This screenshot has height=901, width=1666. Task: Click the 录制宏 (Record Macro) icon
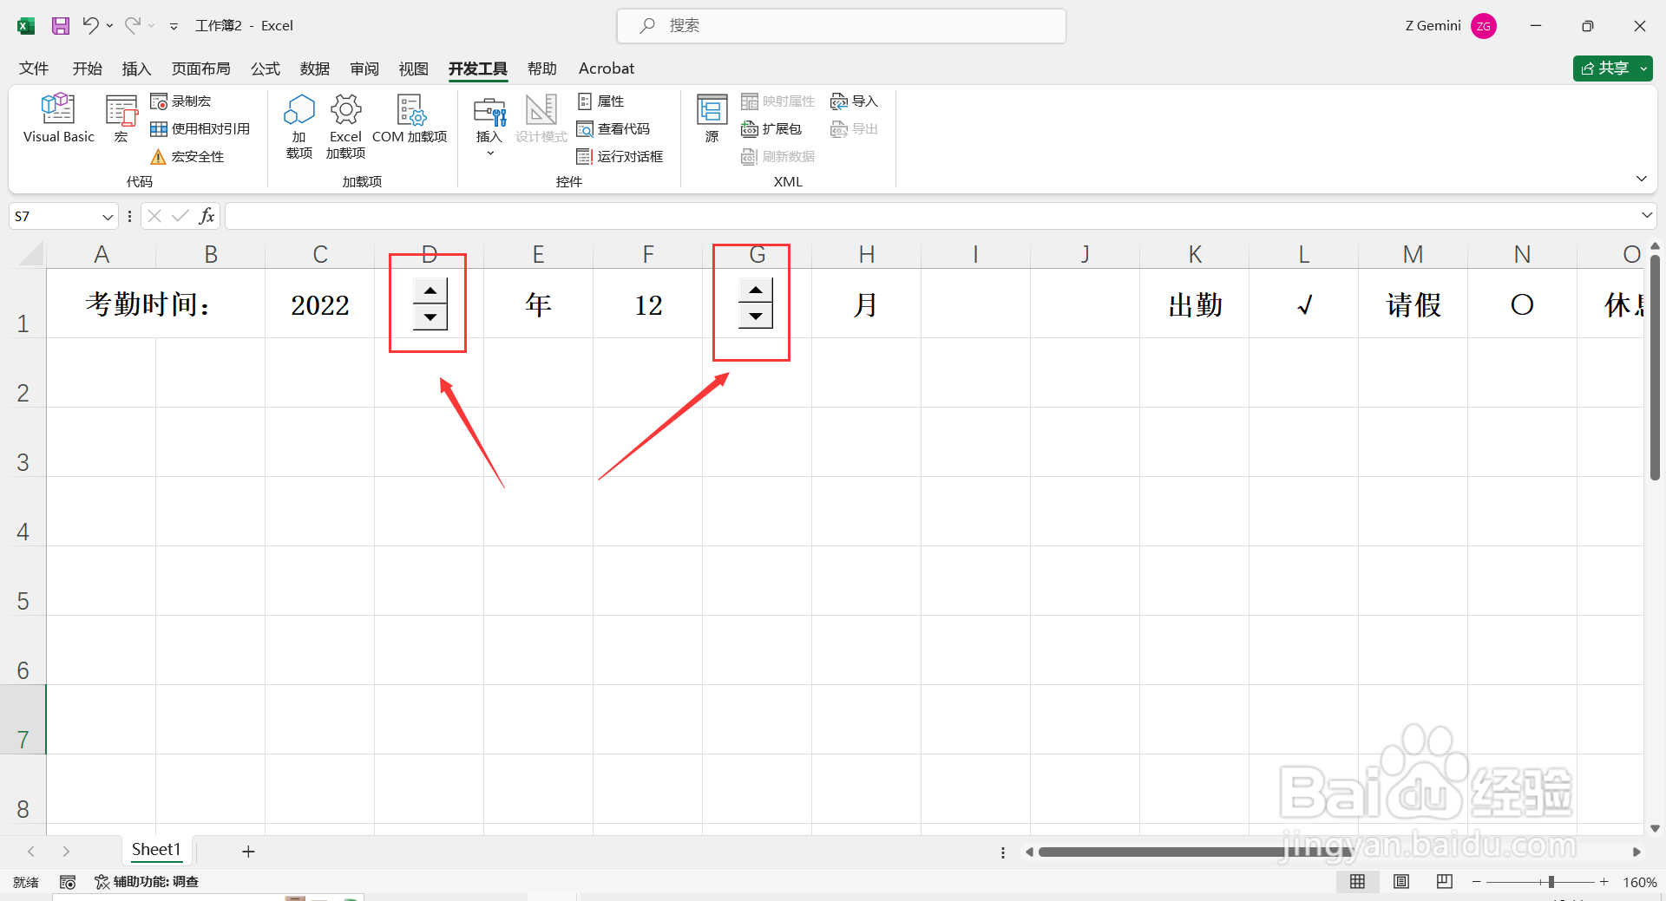(161, 101)
